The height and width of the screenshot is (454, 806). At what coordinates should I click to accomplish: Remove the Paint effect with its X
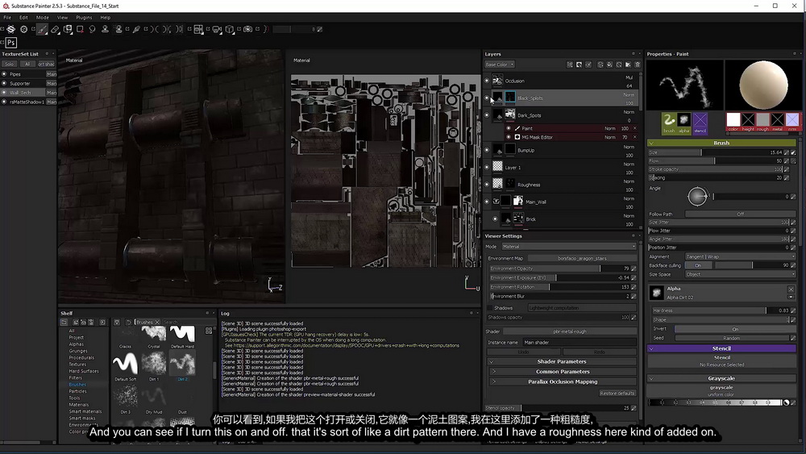(x=635, y=128)
